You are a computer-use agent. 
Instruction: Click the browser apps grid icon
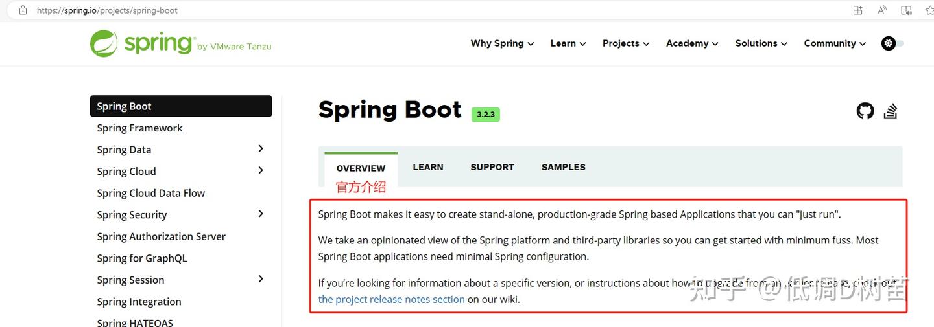pos(857,10)
